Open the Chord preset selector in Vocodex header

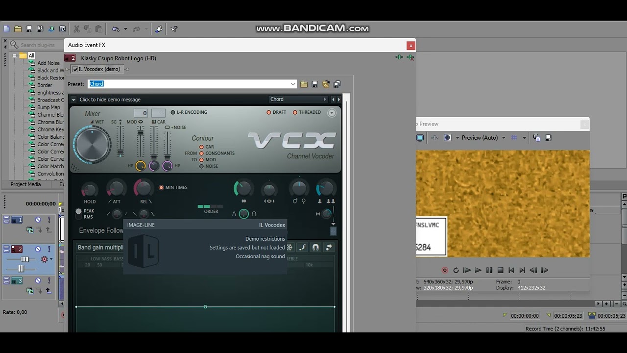point(298,100)
